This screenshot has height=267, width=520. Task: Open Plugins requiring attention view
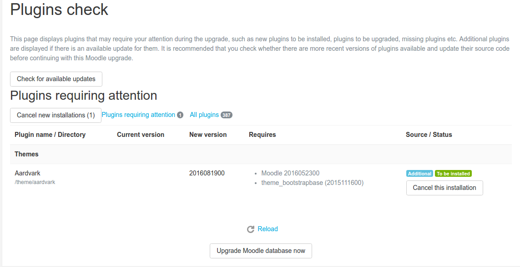(x=138, y=115)
